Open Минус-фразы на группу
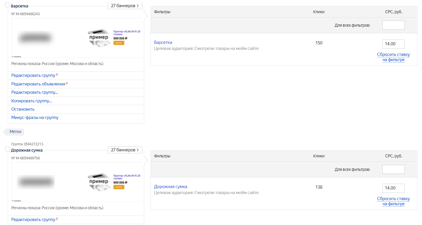This screenshot has width=422, height=225. pyautogui.click(x=35, y=118)
